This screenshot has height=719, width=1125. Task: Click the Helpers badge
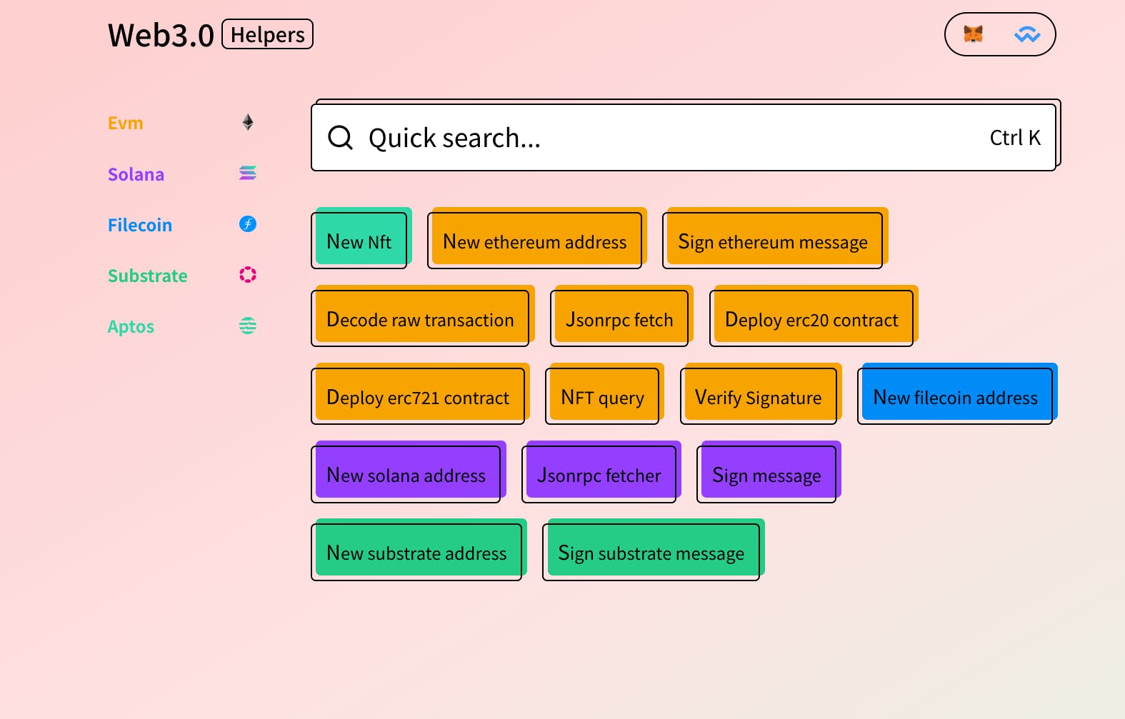pyautogui.click(x=268, y=34)
